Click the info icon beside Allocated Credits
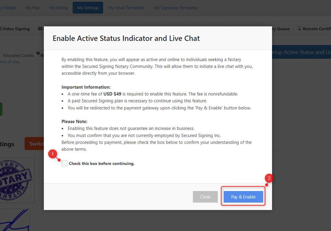The width and height of the screenshot is (331, 231). (x=38, y=54)
